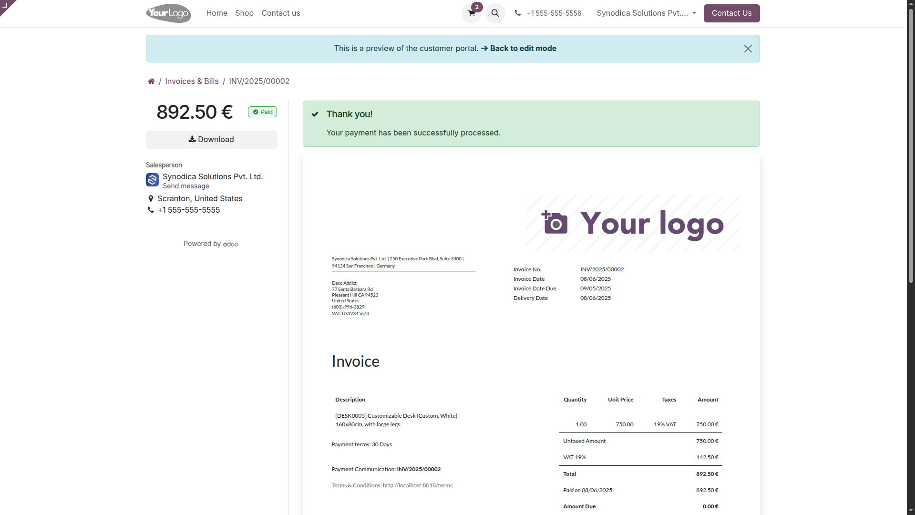The height and width of the screenshot is (515, 915).
Task: Click the Invoice title heading
Action: click(x=356, y=361)
